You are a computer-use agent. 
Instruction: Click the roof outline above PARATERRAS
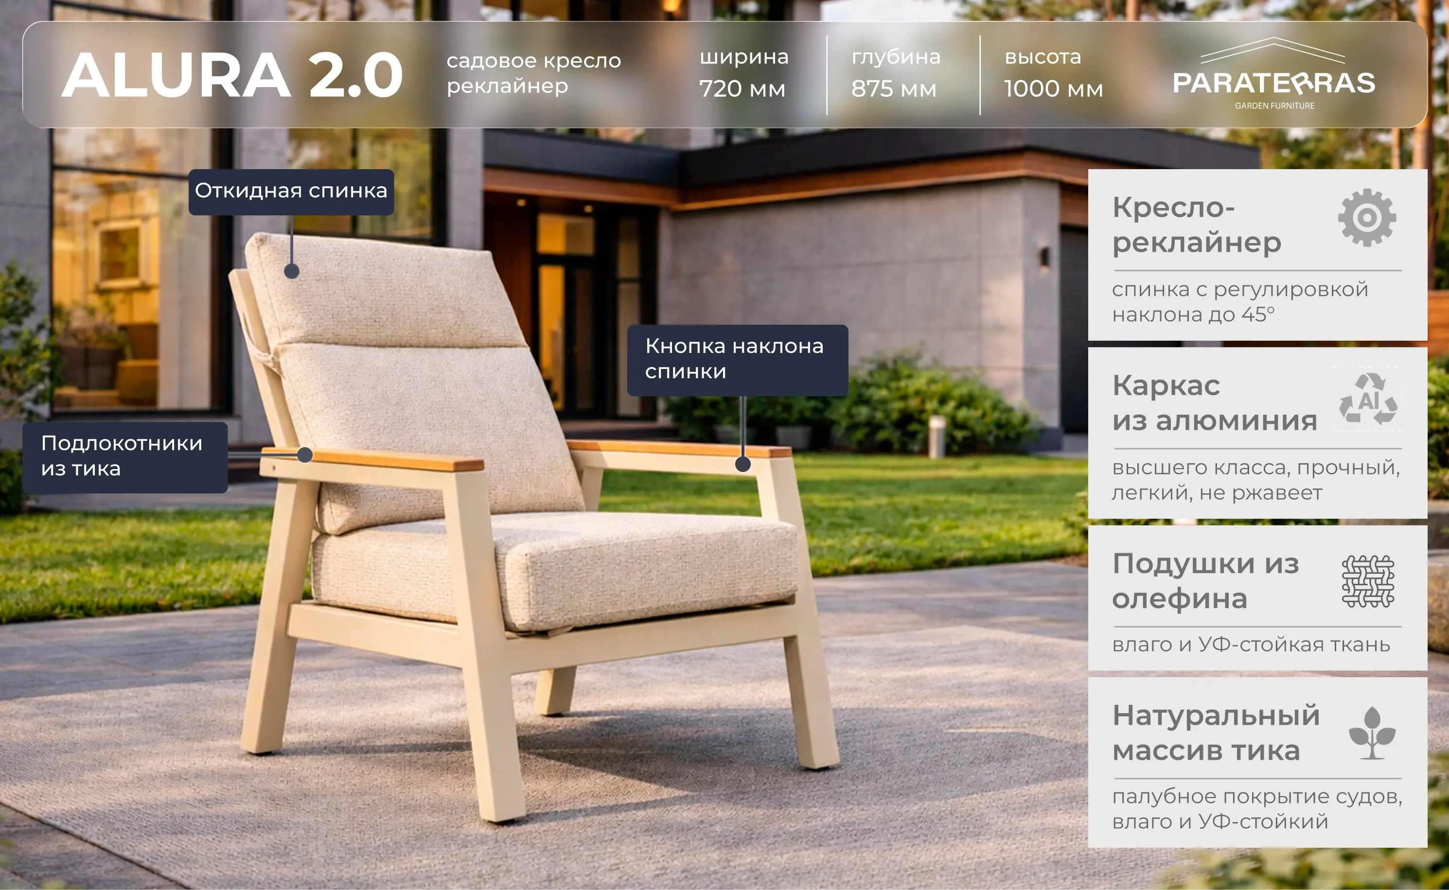tap(1272, 50)
